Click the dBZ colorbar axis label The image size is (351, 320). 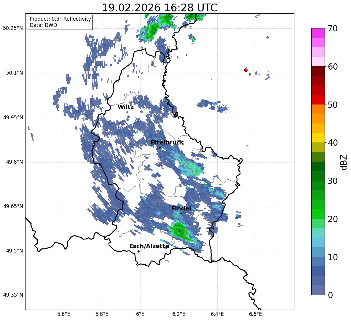pos(344,162)
